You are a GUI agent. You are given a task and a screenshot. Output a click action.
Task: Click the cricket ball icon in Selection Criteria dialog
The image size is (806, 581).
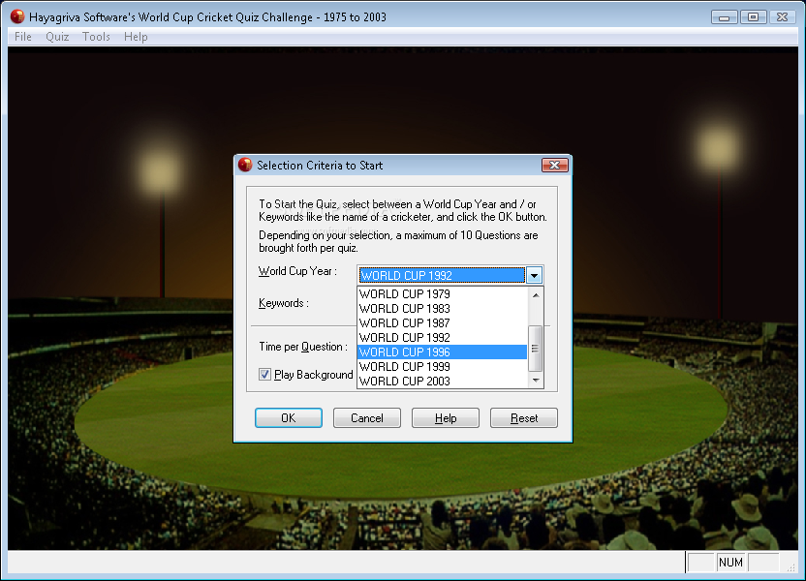point(245,165)
